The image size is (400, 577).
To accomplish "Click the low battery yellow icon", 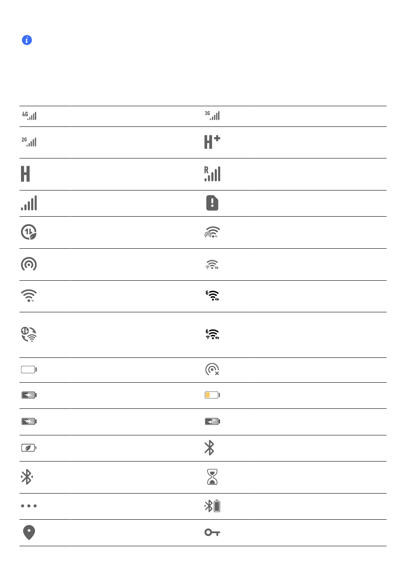I will tap(212, 395).
